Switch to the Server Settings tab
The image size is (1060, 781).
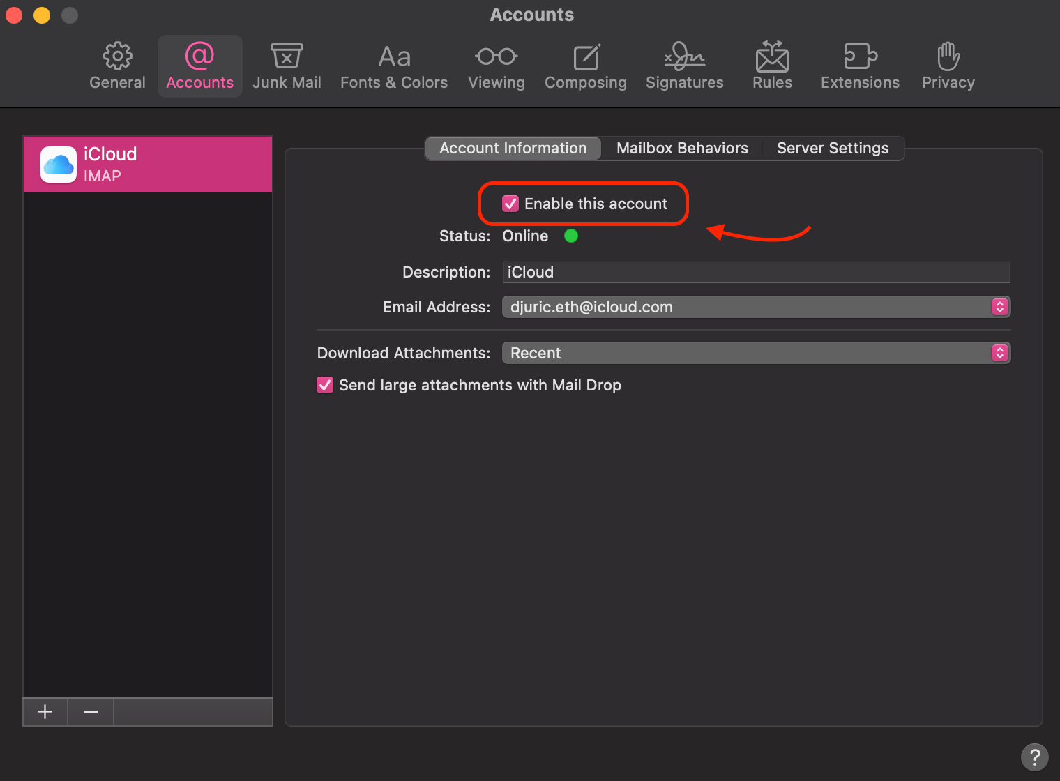(x=833, y=148)
